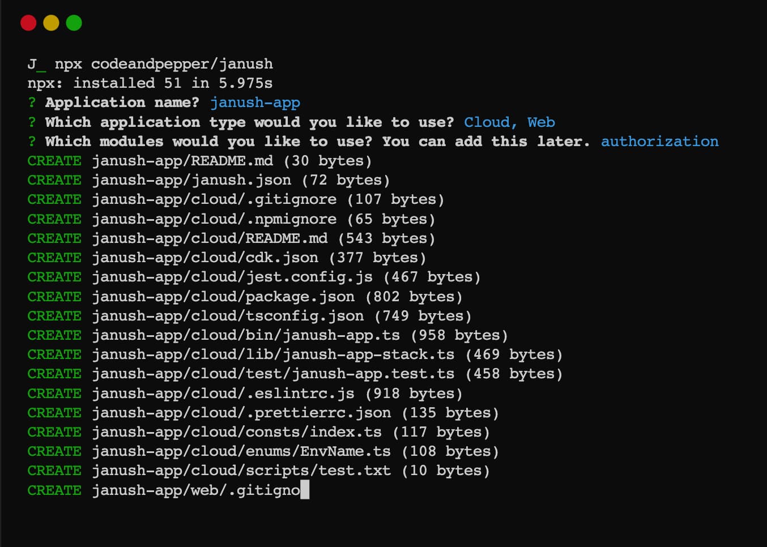
Task: Click the Cloud, Web answer text
Action: click(509, 122)
